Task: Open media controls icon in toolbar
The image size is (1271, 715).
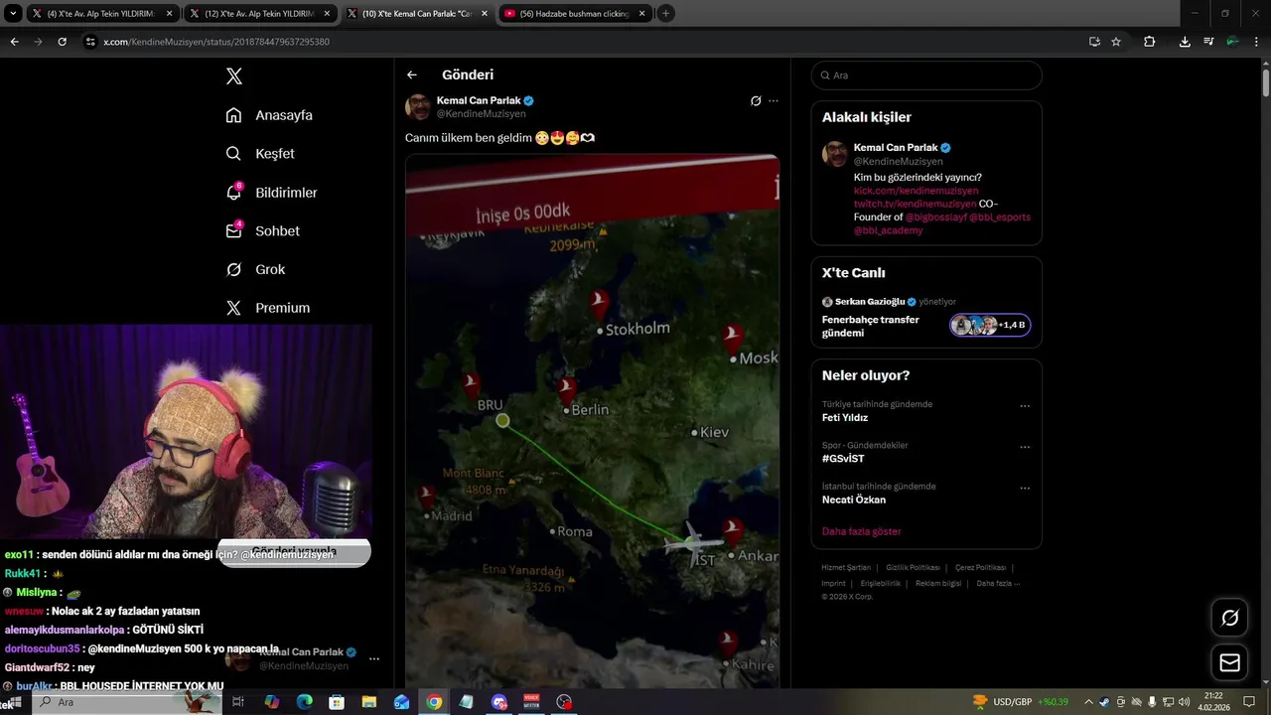Action: pos(1208,42)
